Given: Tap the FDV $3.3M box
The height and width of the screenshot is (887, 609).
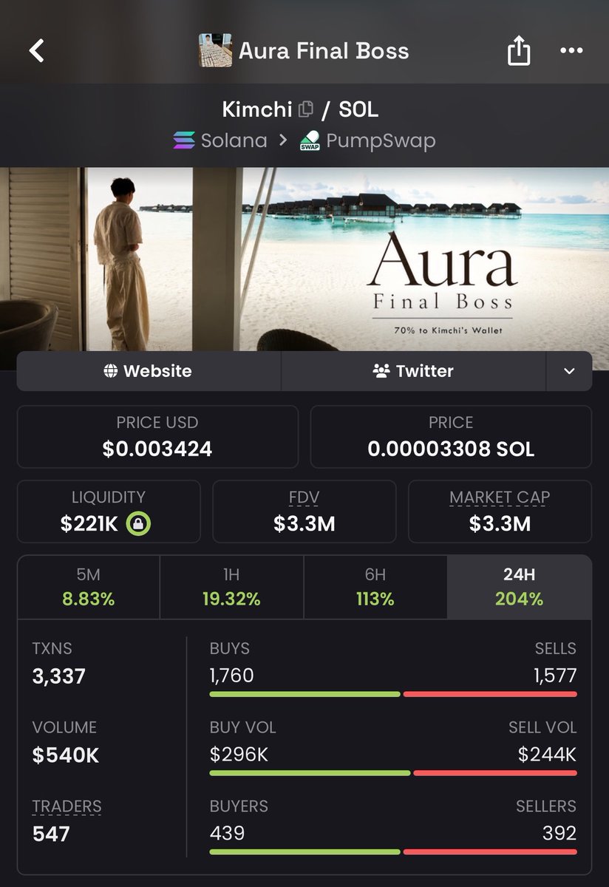Looking at the screenshot, I should coord(304,512).
